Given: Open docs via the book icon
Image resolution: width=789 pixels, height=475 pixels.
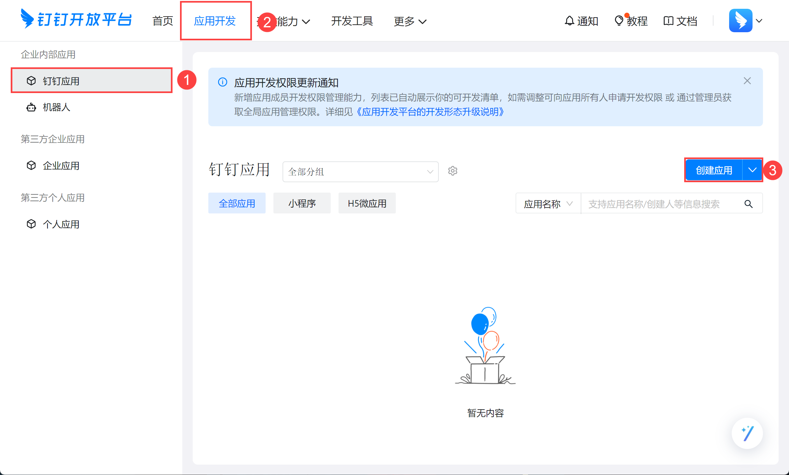Looking at the screenshot, I should tap(668, 21).
